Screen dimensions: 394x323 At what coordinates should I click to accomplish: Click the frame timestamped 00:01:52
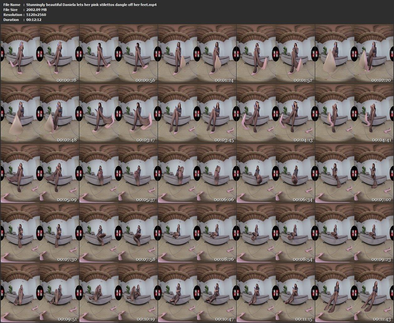(276, 54)
